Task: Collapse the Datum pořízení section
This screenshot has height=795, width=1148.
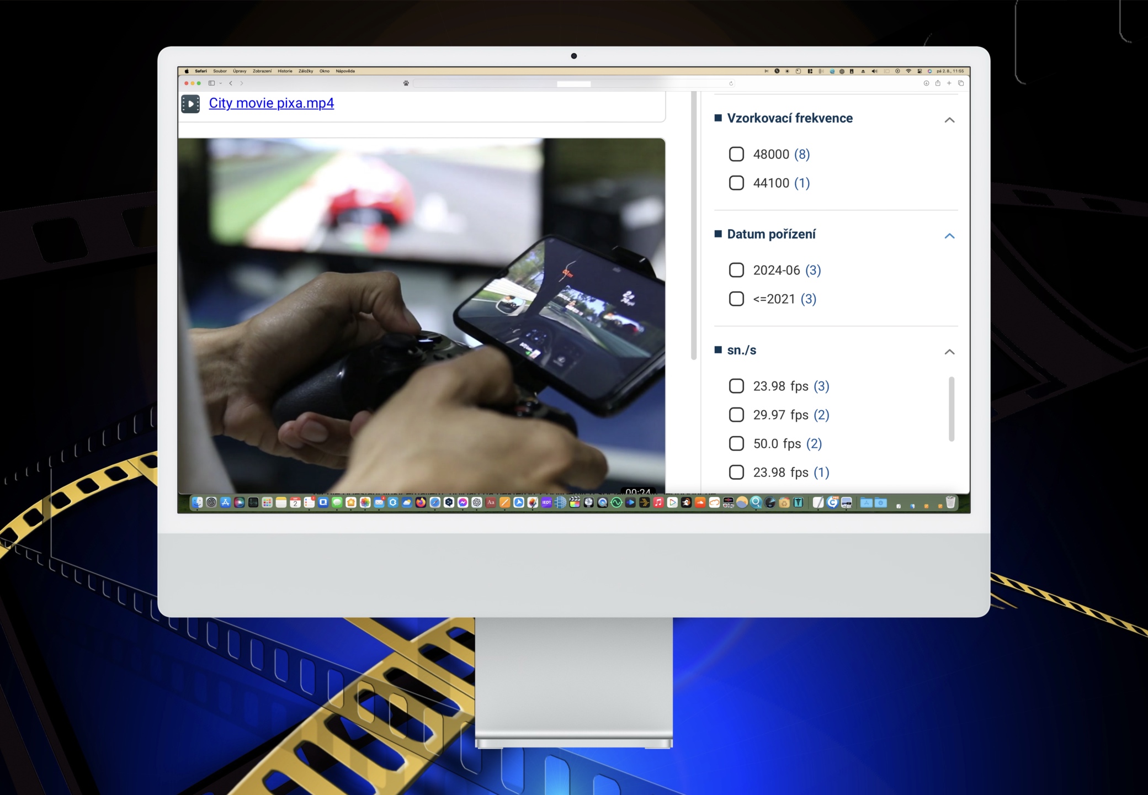Action: coord(949,236)
